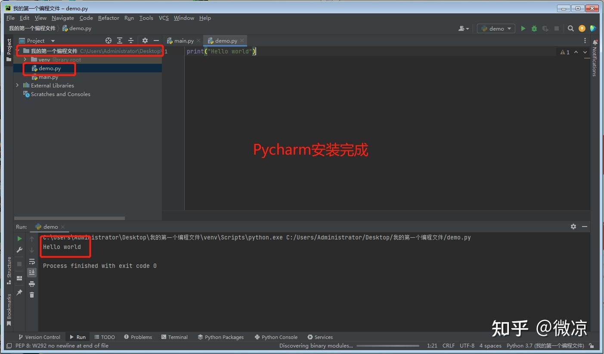Open the Refactor menu
The width and height of the screenshot is (604, 354).
point(108,18)
